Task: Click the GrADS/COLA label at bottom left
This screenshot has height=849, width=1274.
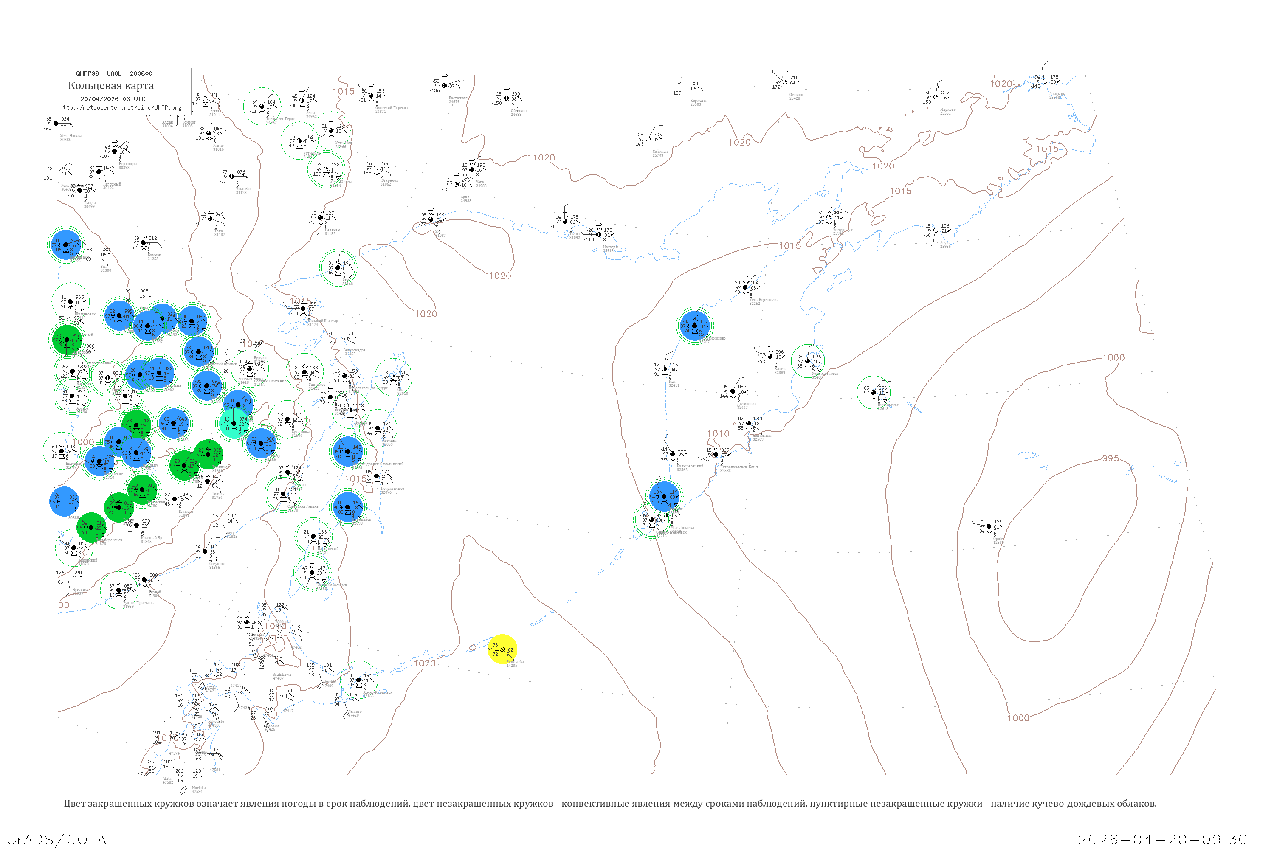Action: tap(56, 839)
